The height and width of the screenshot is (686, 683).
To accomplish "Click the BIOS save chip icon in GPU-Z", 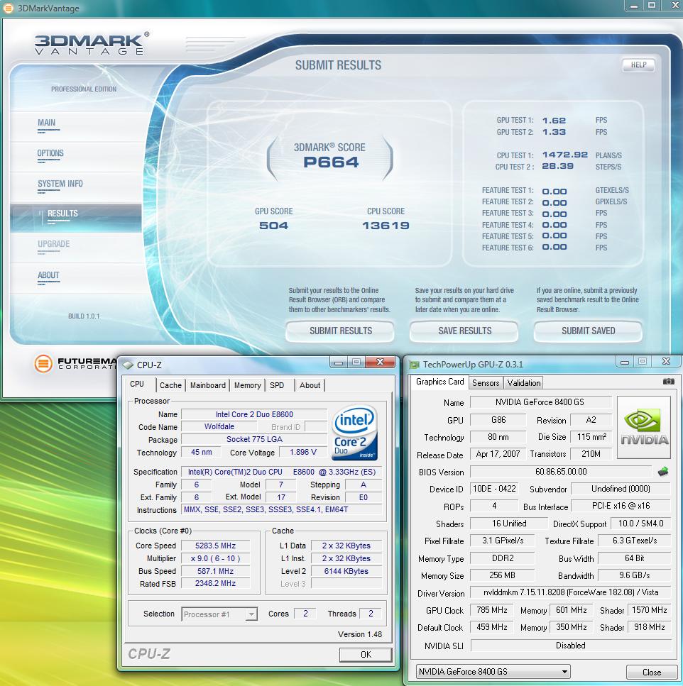I will [663, 471].
